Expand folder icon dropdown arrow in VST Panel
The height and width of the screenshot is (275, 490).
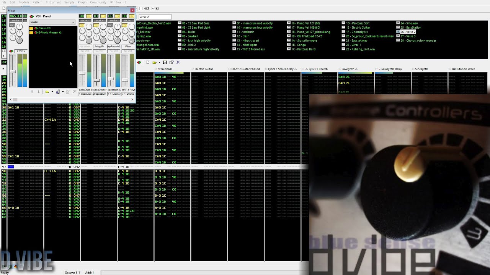(52, 92)
